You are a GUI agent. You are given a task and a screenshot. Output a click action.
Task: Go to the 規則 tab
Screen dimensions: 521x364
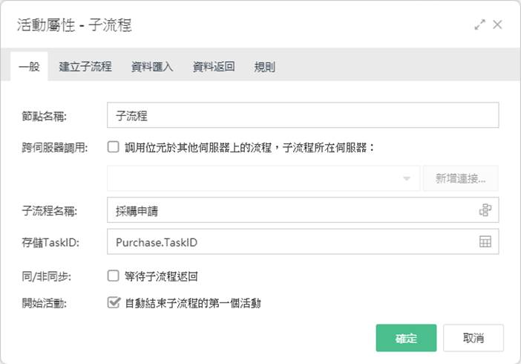point(264,67)
